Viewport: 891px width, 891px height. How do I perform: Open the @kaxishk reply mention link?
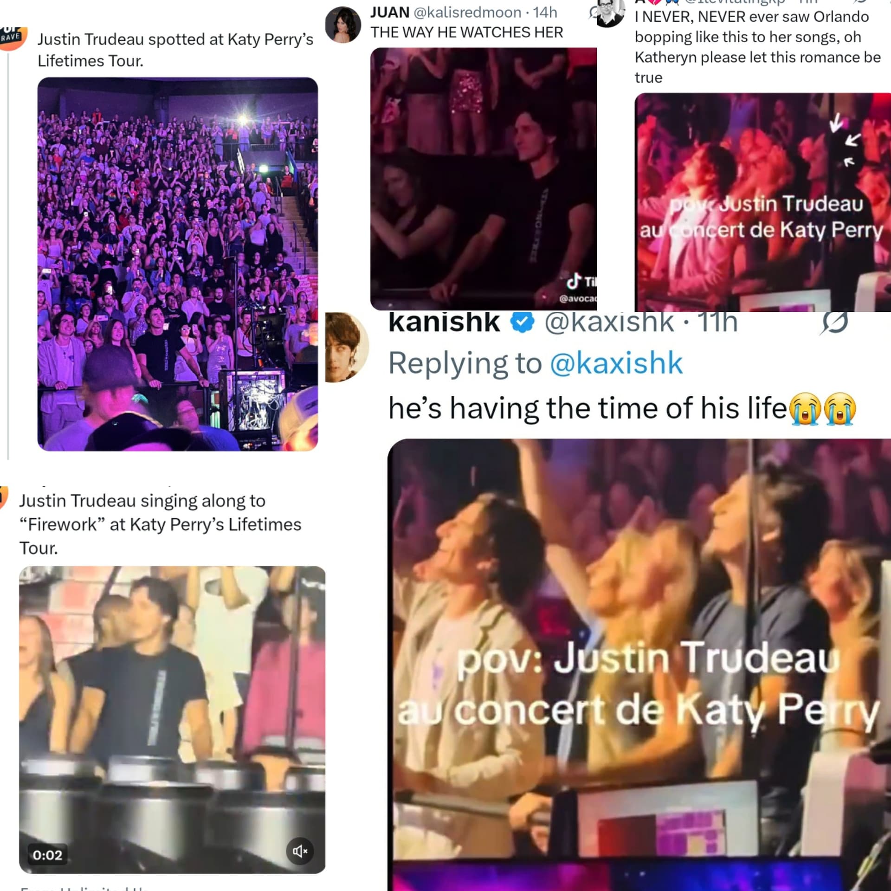[x=616, y=363]
